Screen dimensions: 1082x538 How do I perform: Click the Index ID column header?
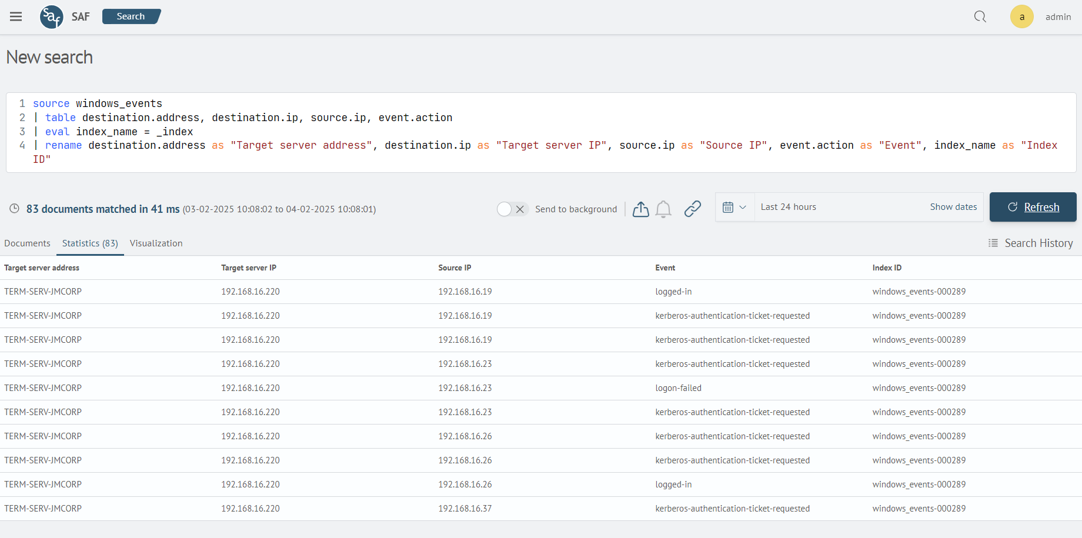pyautogui.click(x=887, y=268)
